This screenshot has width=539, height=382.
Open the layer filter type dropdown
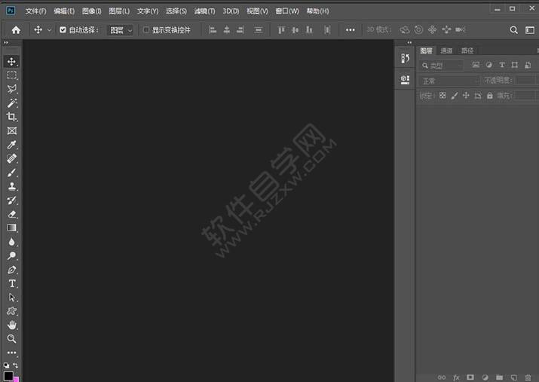click(441, 66)
